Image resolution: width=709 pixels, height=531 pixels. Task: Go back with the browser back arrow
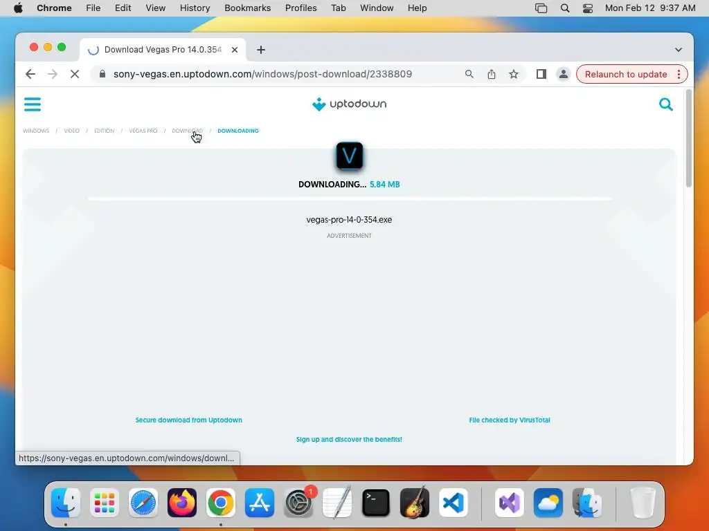pos(30,74)
